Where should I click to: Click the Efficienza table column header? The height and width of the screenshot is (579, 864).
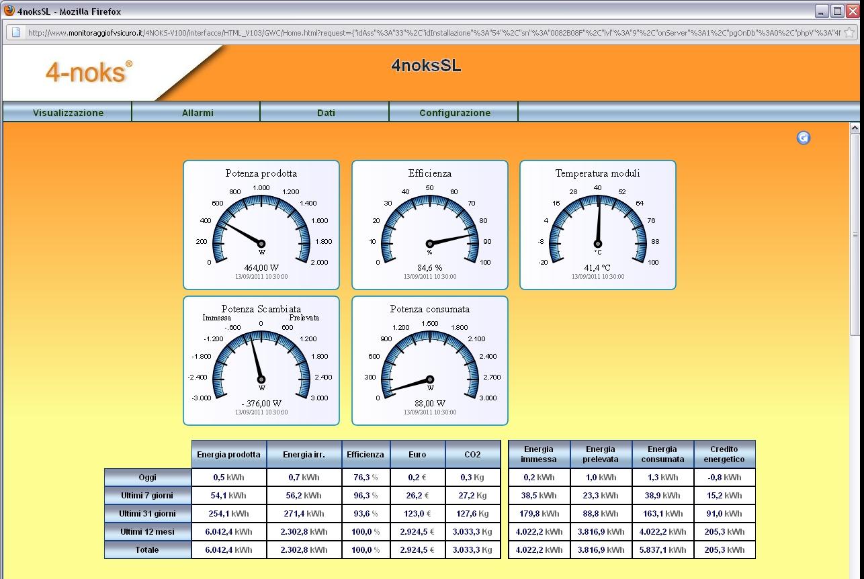(x=366, y=454)
